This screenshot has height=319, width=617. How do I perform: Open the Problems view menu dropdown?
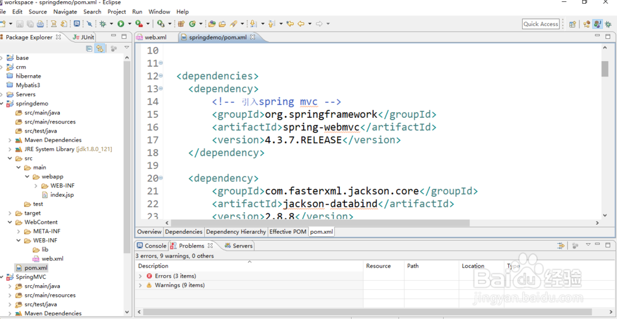point(588,245)
